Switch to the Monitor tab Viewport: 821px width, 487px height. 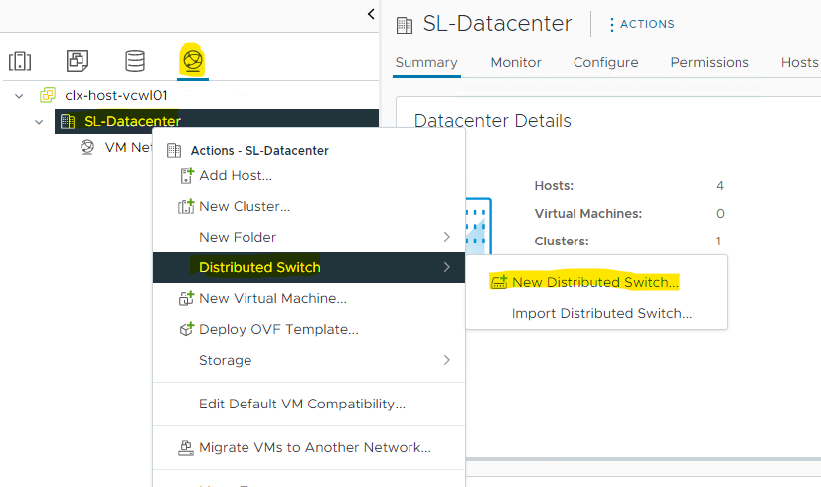[x=515, y=62]
